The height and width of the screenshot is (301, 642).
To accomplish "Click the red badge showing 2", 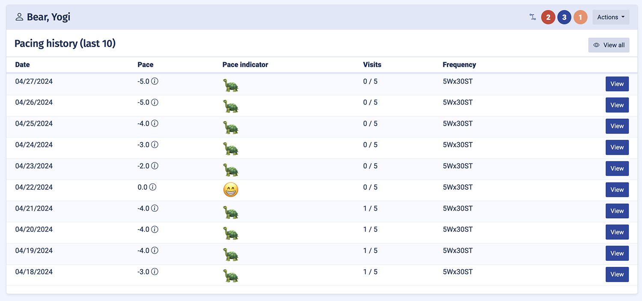I will [548, 17].
